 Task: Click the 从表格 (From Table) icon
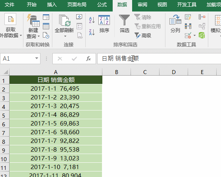(x=46, y=26)
